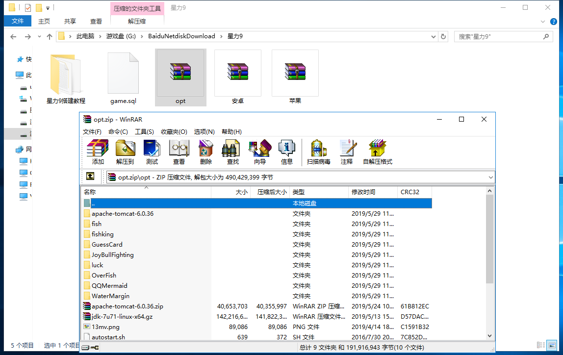Click the Explorer help question mark icon

coord(554,22)
